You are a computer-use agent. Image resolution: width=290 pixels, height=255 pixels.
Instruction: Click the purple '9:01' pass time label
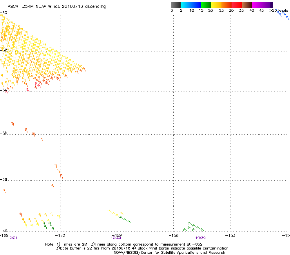[x=13, y=238]
